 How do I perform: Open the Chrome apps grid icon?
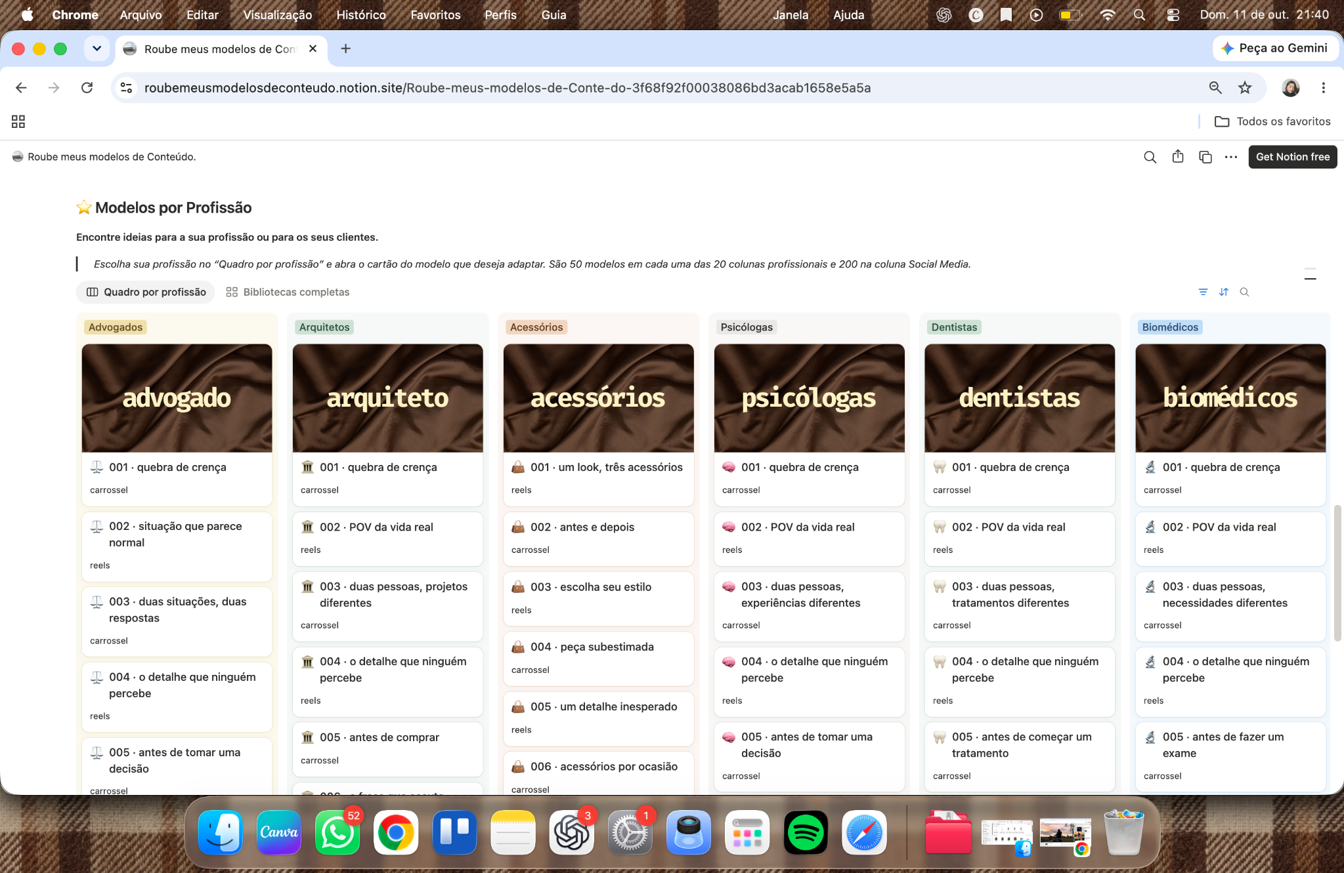tap(18, 121)
